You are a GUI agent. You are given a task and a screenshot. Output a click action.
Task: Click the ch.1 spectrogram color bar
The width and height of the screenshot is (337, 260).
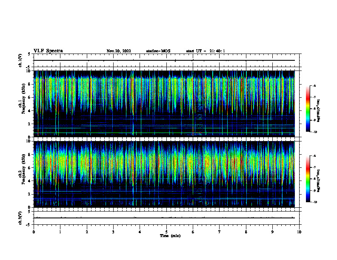coord(308,109)
